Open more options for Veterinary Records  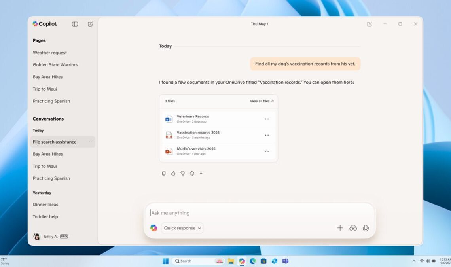click(267, 119)
